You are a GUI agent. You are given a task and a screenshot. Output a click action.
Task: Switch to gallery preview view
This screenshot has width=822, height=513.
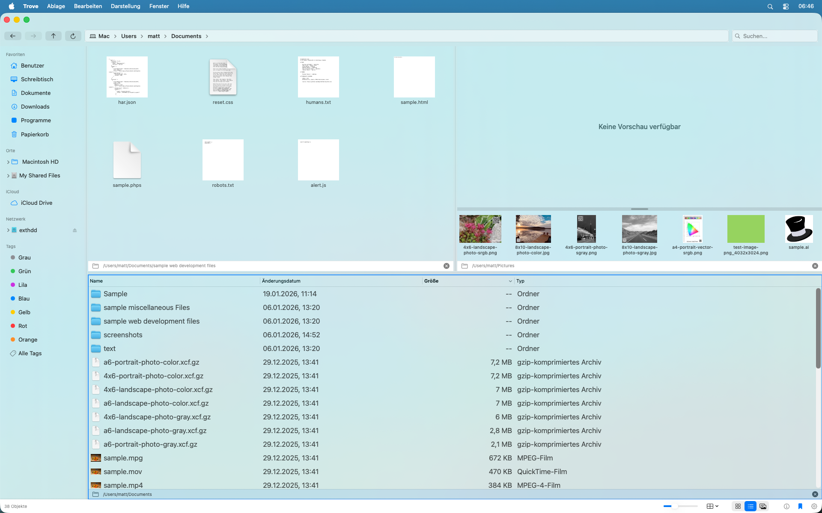[x=763, y=506]
